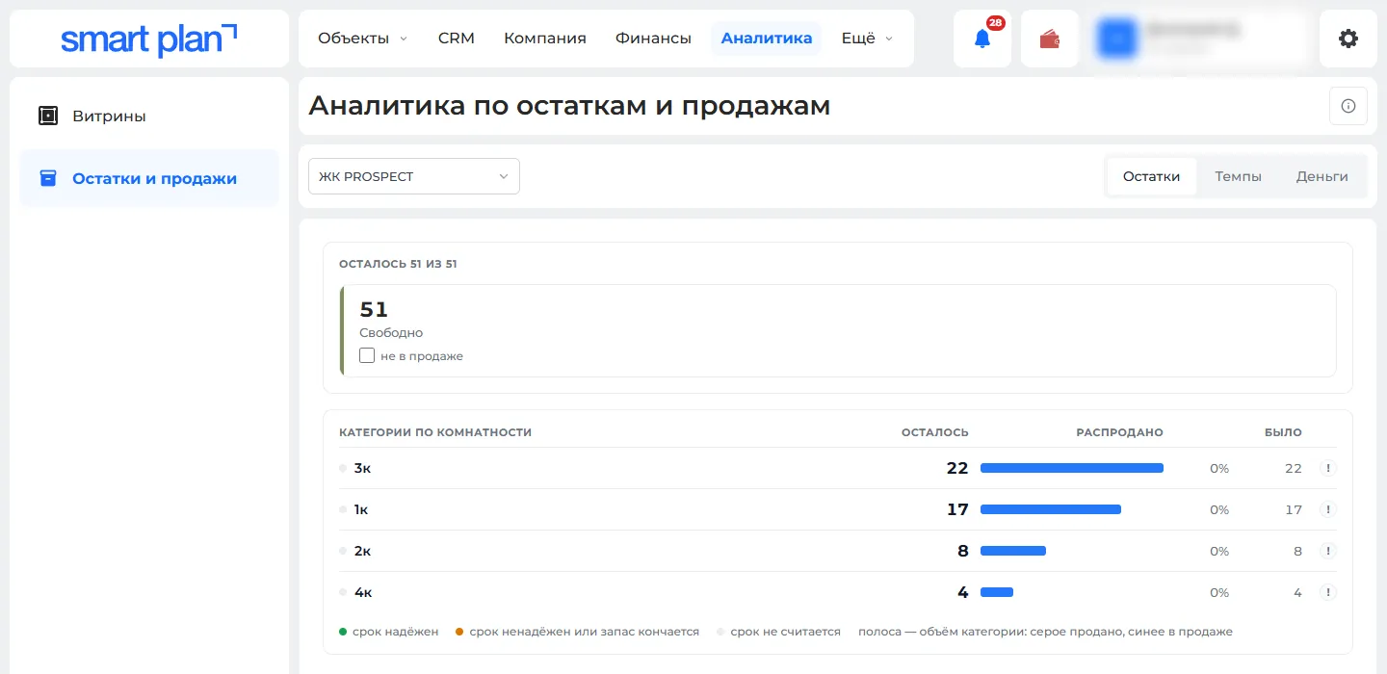Click the remaining count 17

957,509
